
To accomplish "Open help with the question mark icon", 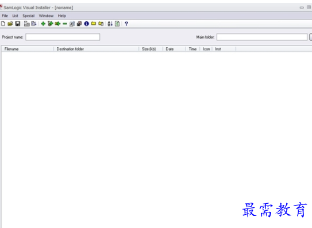I will tap(126, 24).
